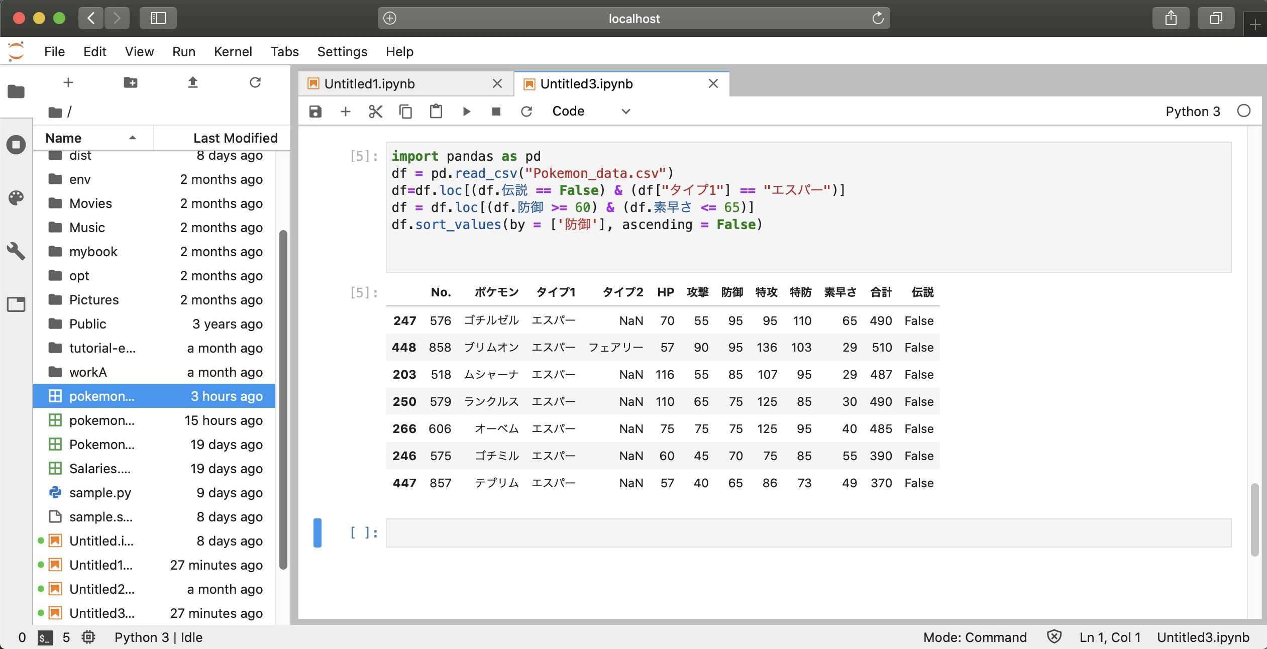Image resolution: width=1267 pixels, height=649 pixels.
Task: Click the empty code cell input
Action: point(808,532)
